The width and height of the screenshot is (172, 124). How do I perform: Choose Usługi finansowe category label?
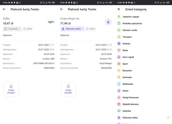click(131, 97)
